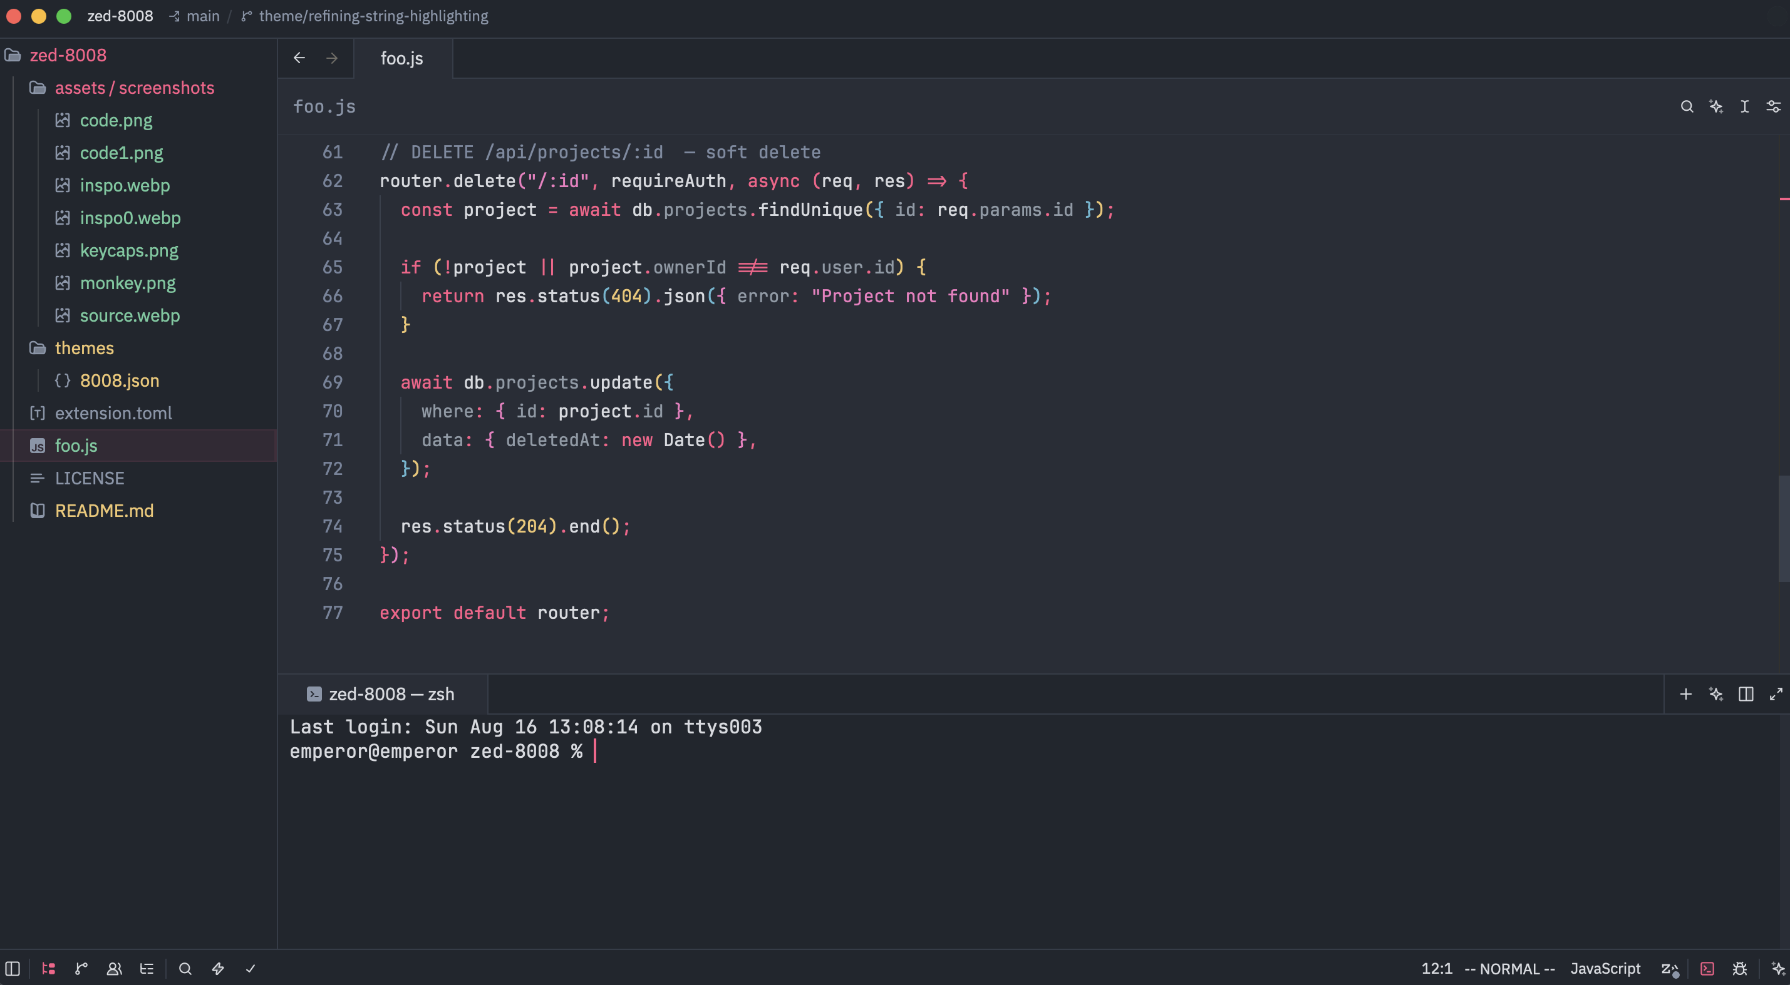Open the collaboration panel icon
The image size is (1790, 985).
[114, 968]
